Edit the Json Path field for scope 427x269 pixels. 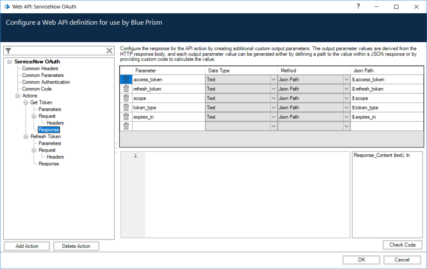point(386,98)
